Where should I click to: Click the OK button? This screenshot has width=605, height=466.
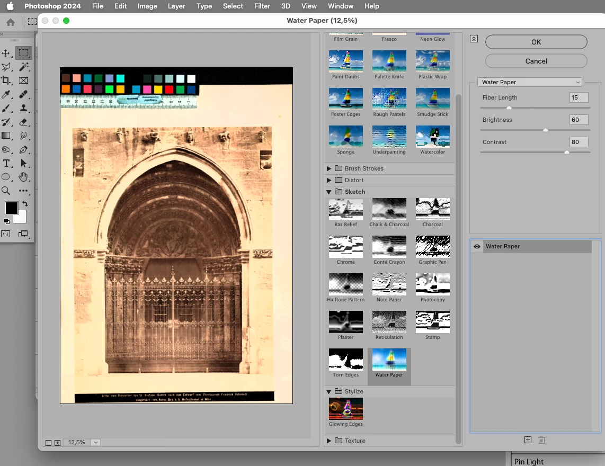click(x=536, y=42)
